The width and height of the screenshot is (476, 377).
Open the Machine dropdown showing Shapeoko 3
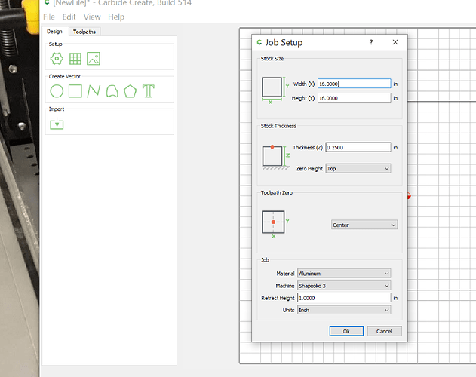tap(344, 286)
